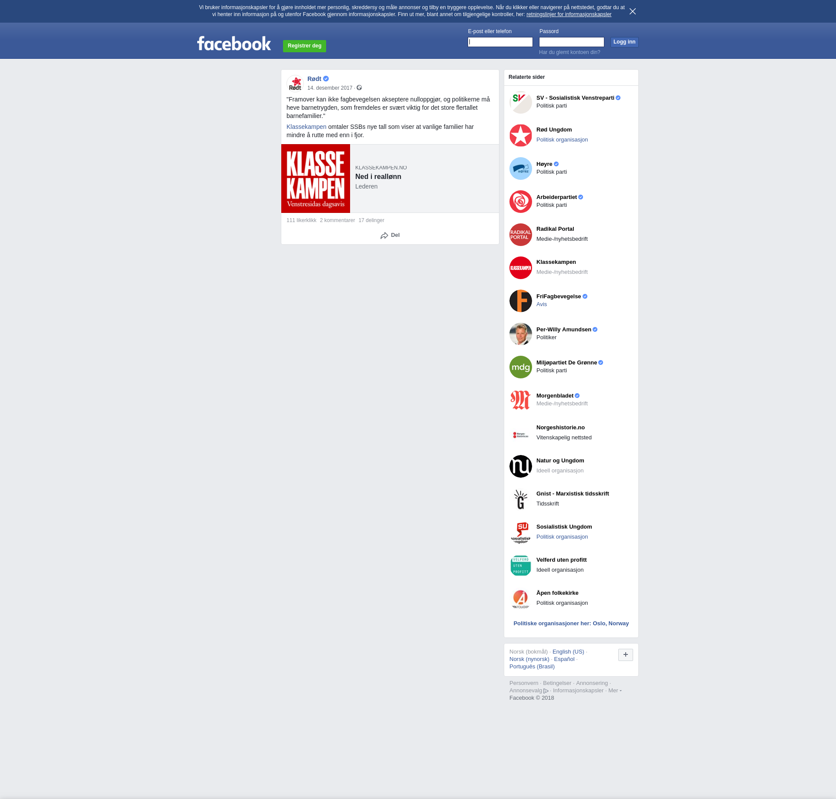
Task: Click the public globe icon on the post
Action: point(359,88)
